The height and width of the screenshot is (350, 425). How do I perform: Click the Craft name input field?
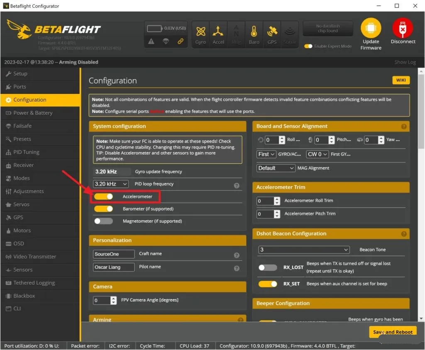point(114,254)
